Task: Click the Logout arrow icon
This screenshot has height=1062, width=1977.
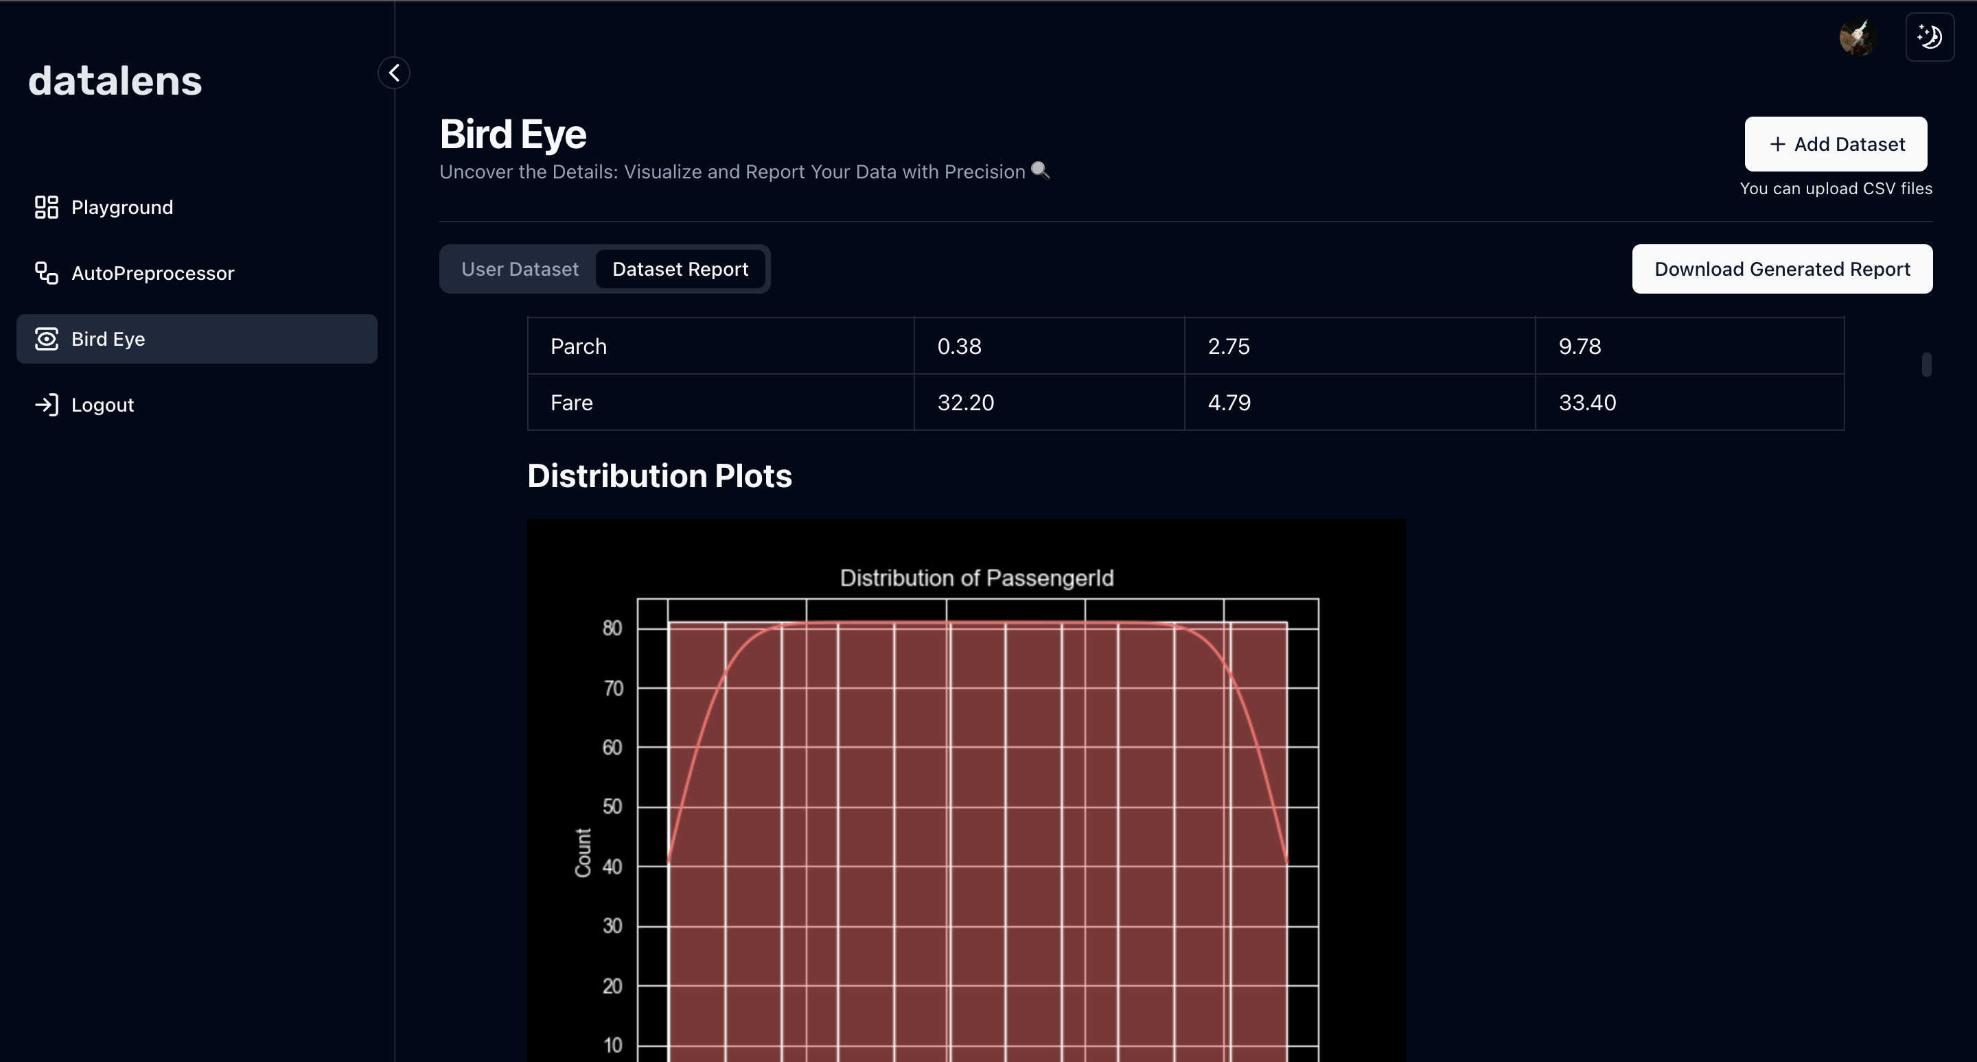Action: coord(46,405)
